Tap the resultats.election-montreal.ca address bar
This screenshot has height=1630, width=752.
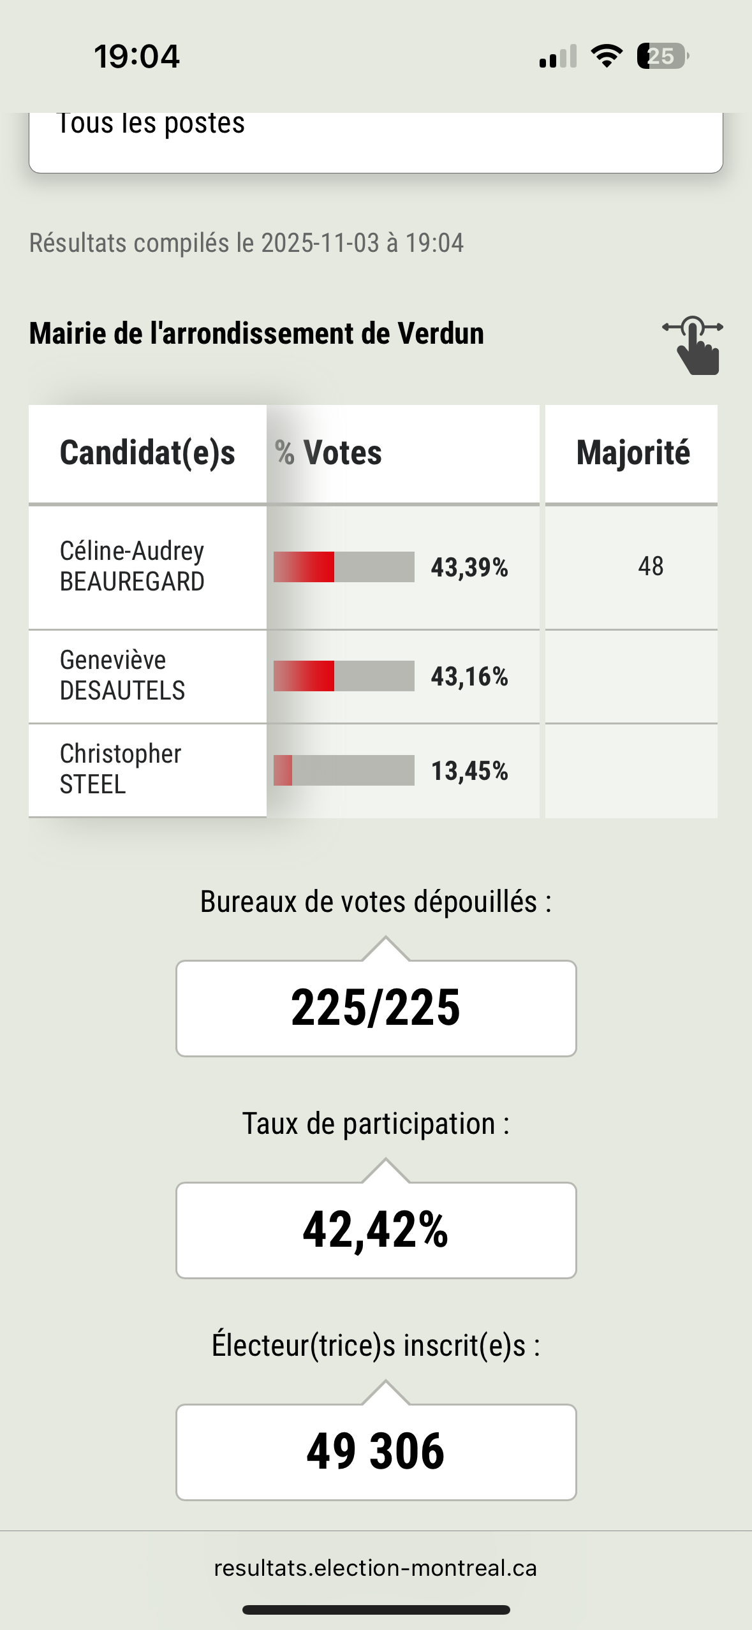tap(376, 1568)
